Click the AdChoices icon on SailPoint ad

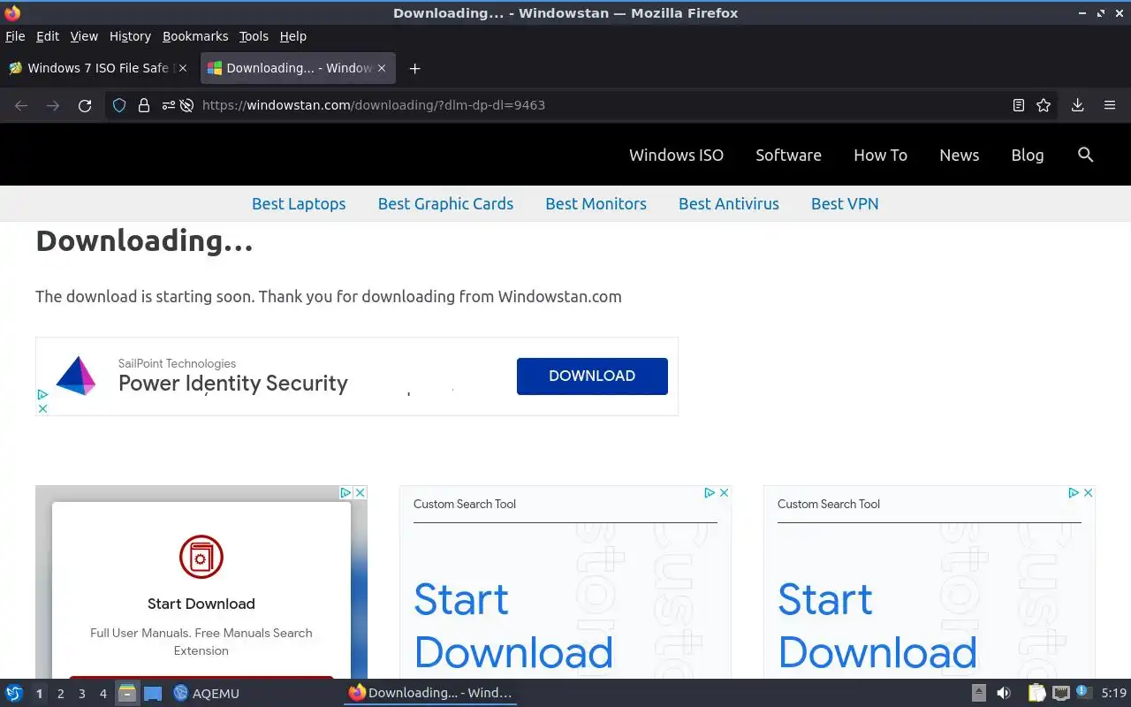42,395
